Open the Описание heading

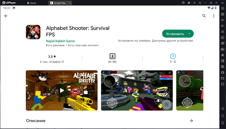click(x=36, y=121)
